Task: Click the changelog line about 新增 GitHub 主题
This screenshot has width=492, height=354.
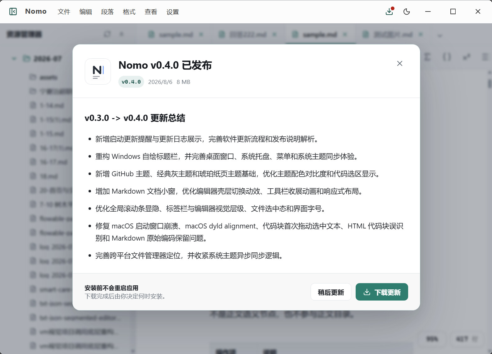Action: (238, 174)
